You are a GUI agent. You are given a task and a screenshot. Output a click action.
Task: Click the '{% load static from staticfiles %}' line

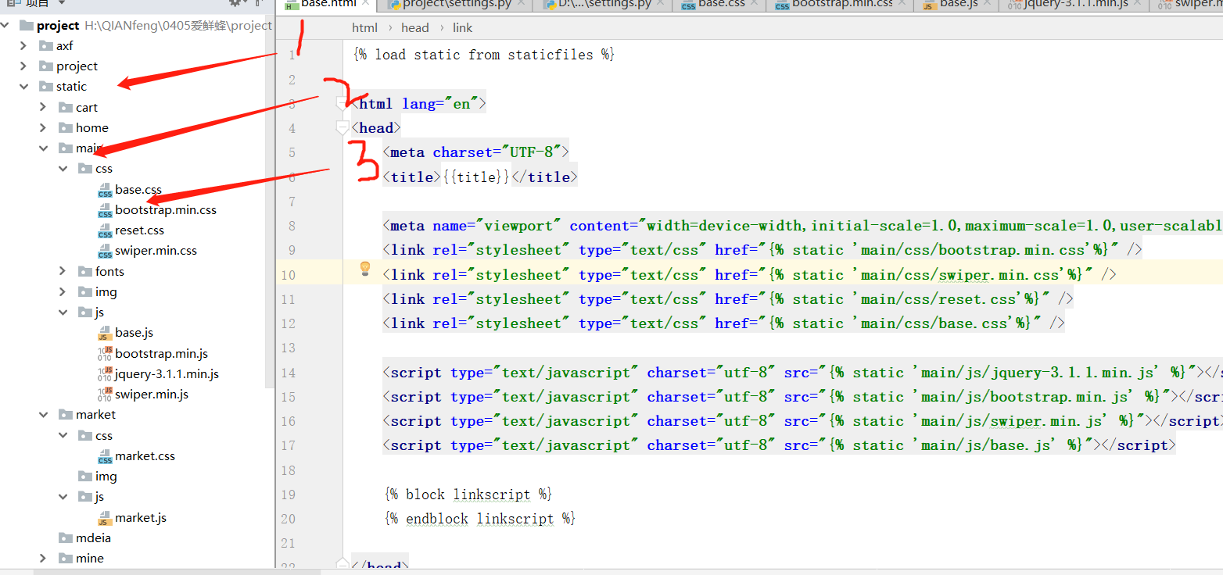click(484, 55)
